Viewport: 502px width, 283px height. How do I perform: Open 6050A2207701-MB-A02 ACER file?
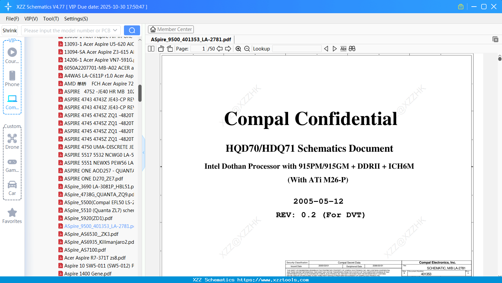[96, 68]
